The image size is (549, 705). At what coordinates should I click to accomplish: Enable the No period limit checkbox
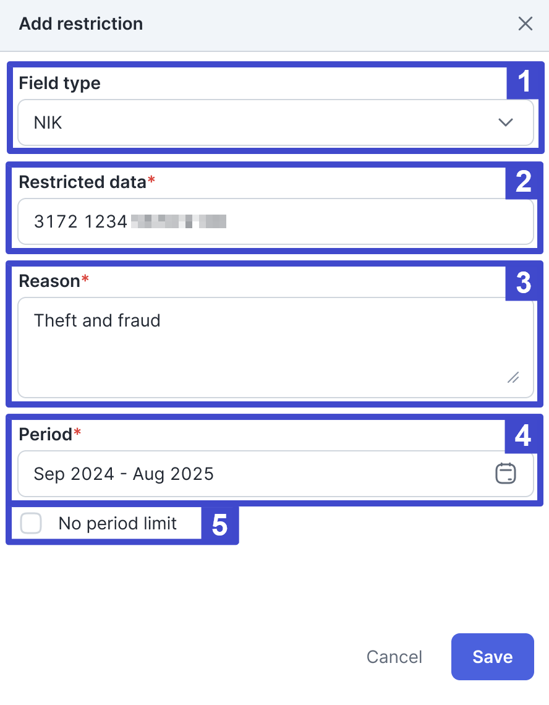pyautogui.click(x=31, y=523)
